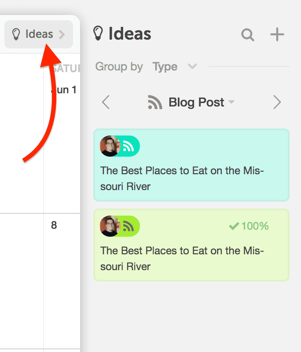Click the 100% completed checkmark
301x352 pixels.
tap(234, 226)
